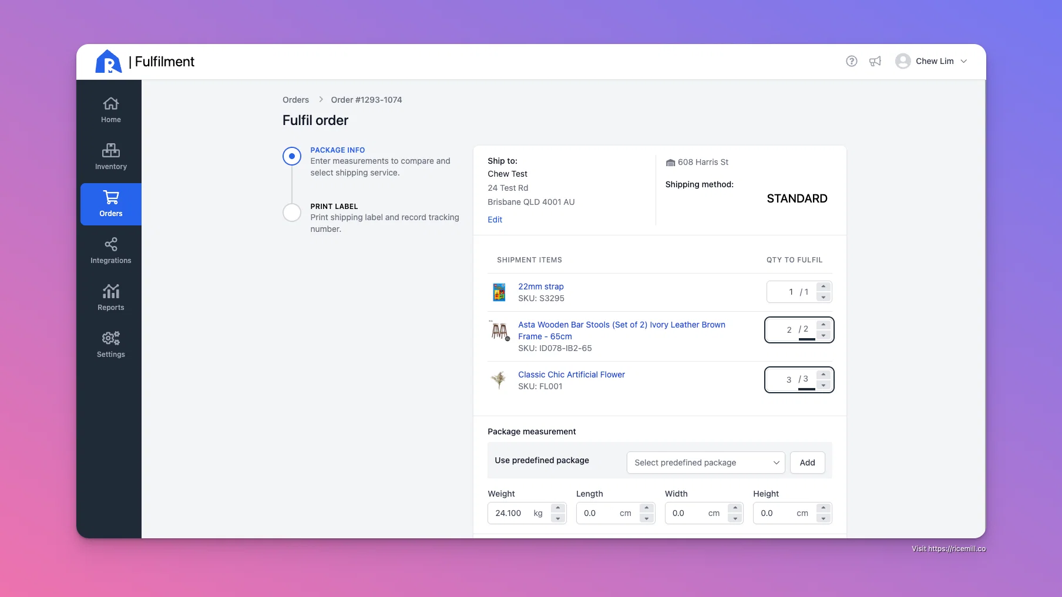The width and height of the screenshot is (1062, 597).
Task: Click the Add package button
Action: point(807,463)
